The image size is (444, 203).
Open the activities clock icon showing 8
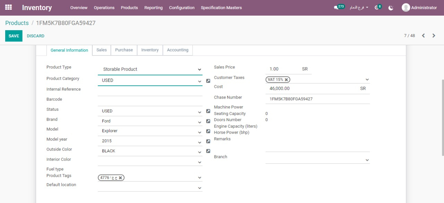point(377,8)
